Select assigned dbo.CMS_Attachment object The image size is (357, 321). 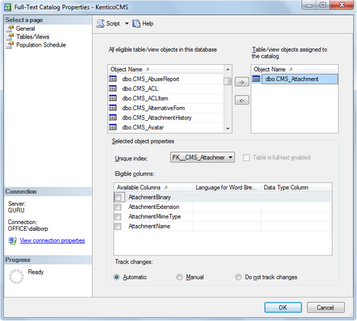pyautogui.click(x=300, y=79)
